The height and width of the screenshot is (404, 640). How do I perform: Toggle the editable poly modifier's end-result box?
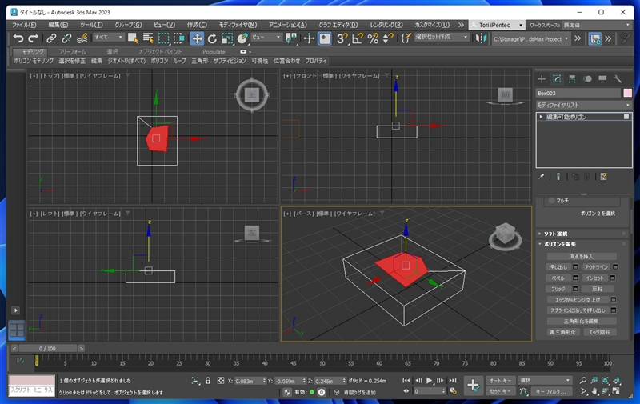[x=626, y=117]
